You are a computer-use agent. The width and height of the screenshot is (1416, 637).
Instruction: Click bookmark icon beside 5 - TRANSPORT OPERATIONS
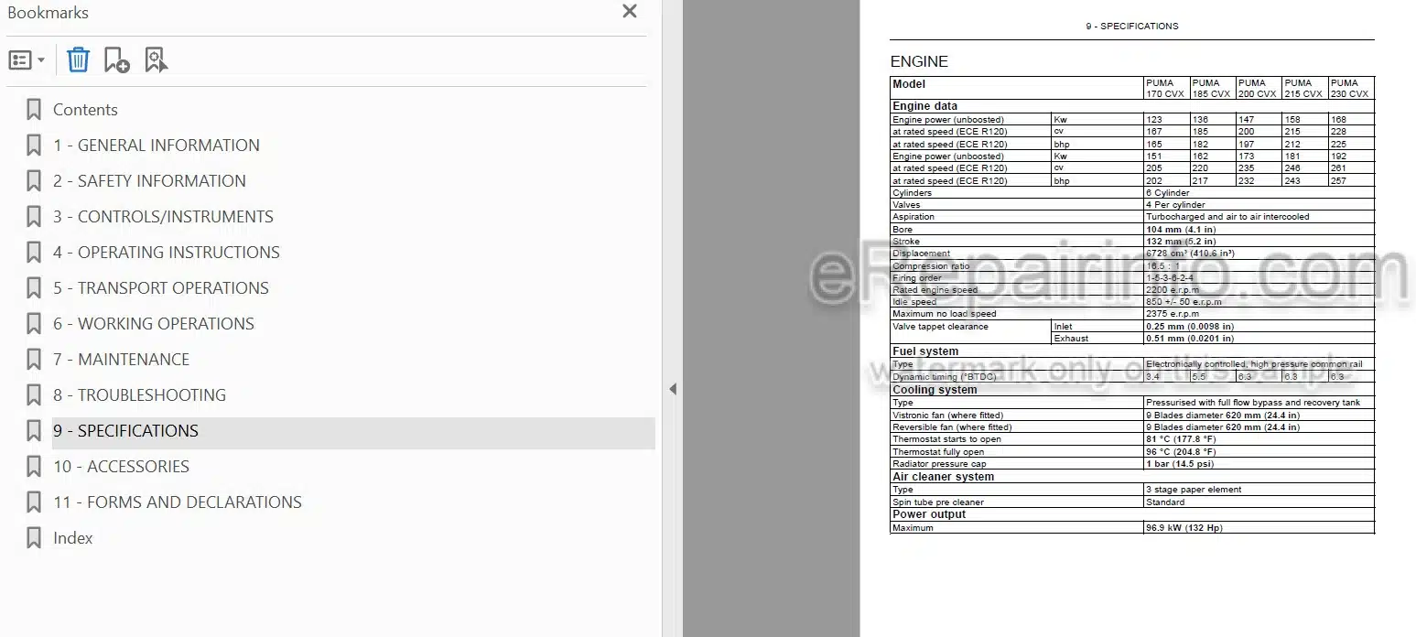click(x=34, y=288)
